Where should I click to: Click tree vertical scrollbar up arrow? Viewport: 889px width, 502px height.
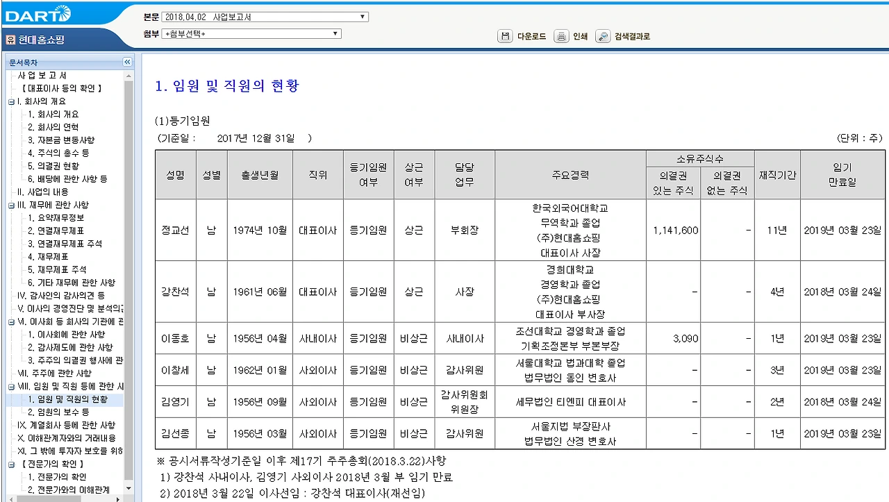coord(128,75)
